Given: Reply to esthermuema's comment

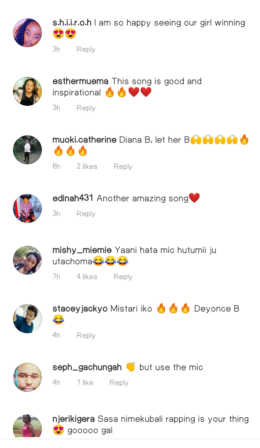Looking at the screenshot, I should (86, 108).
